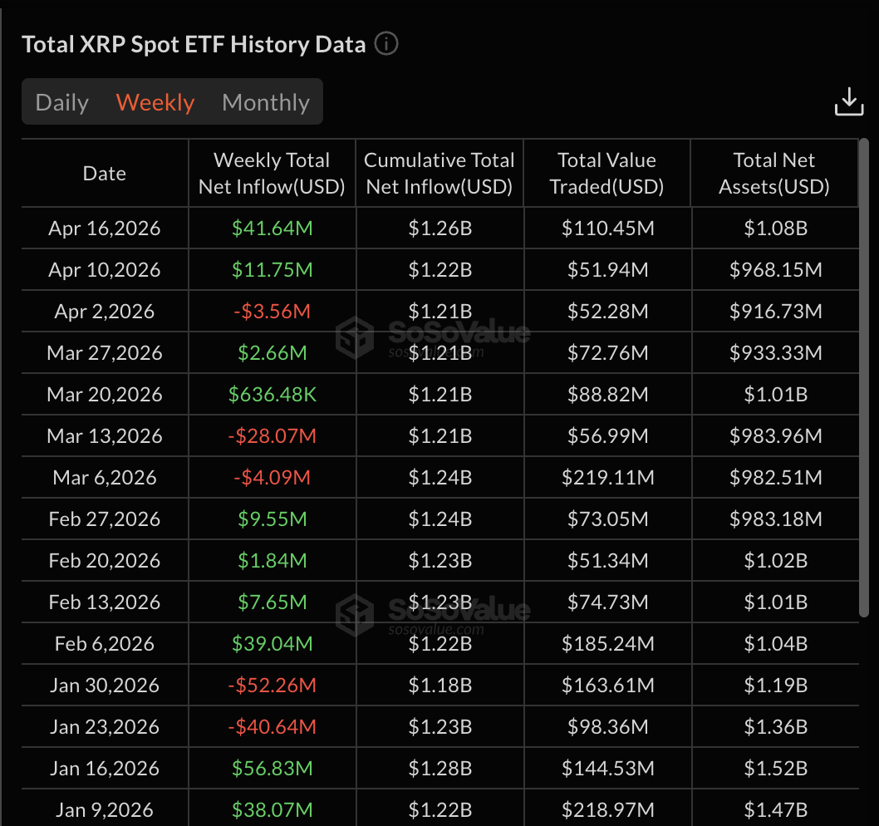Select the Weekly tab
This screenshot has width=879, height=826.
[x=155, y=102]
